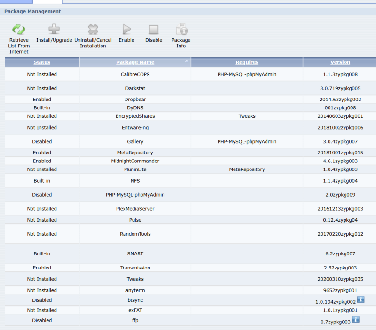376x330 pixels.
Task: Click version 20161213zypkg003 cell
Action: coord(340,209)
